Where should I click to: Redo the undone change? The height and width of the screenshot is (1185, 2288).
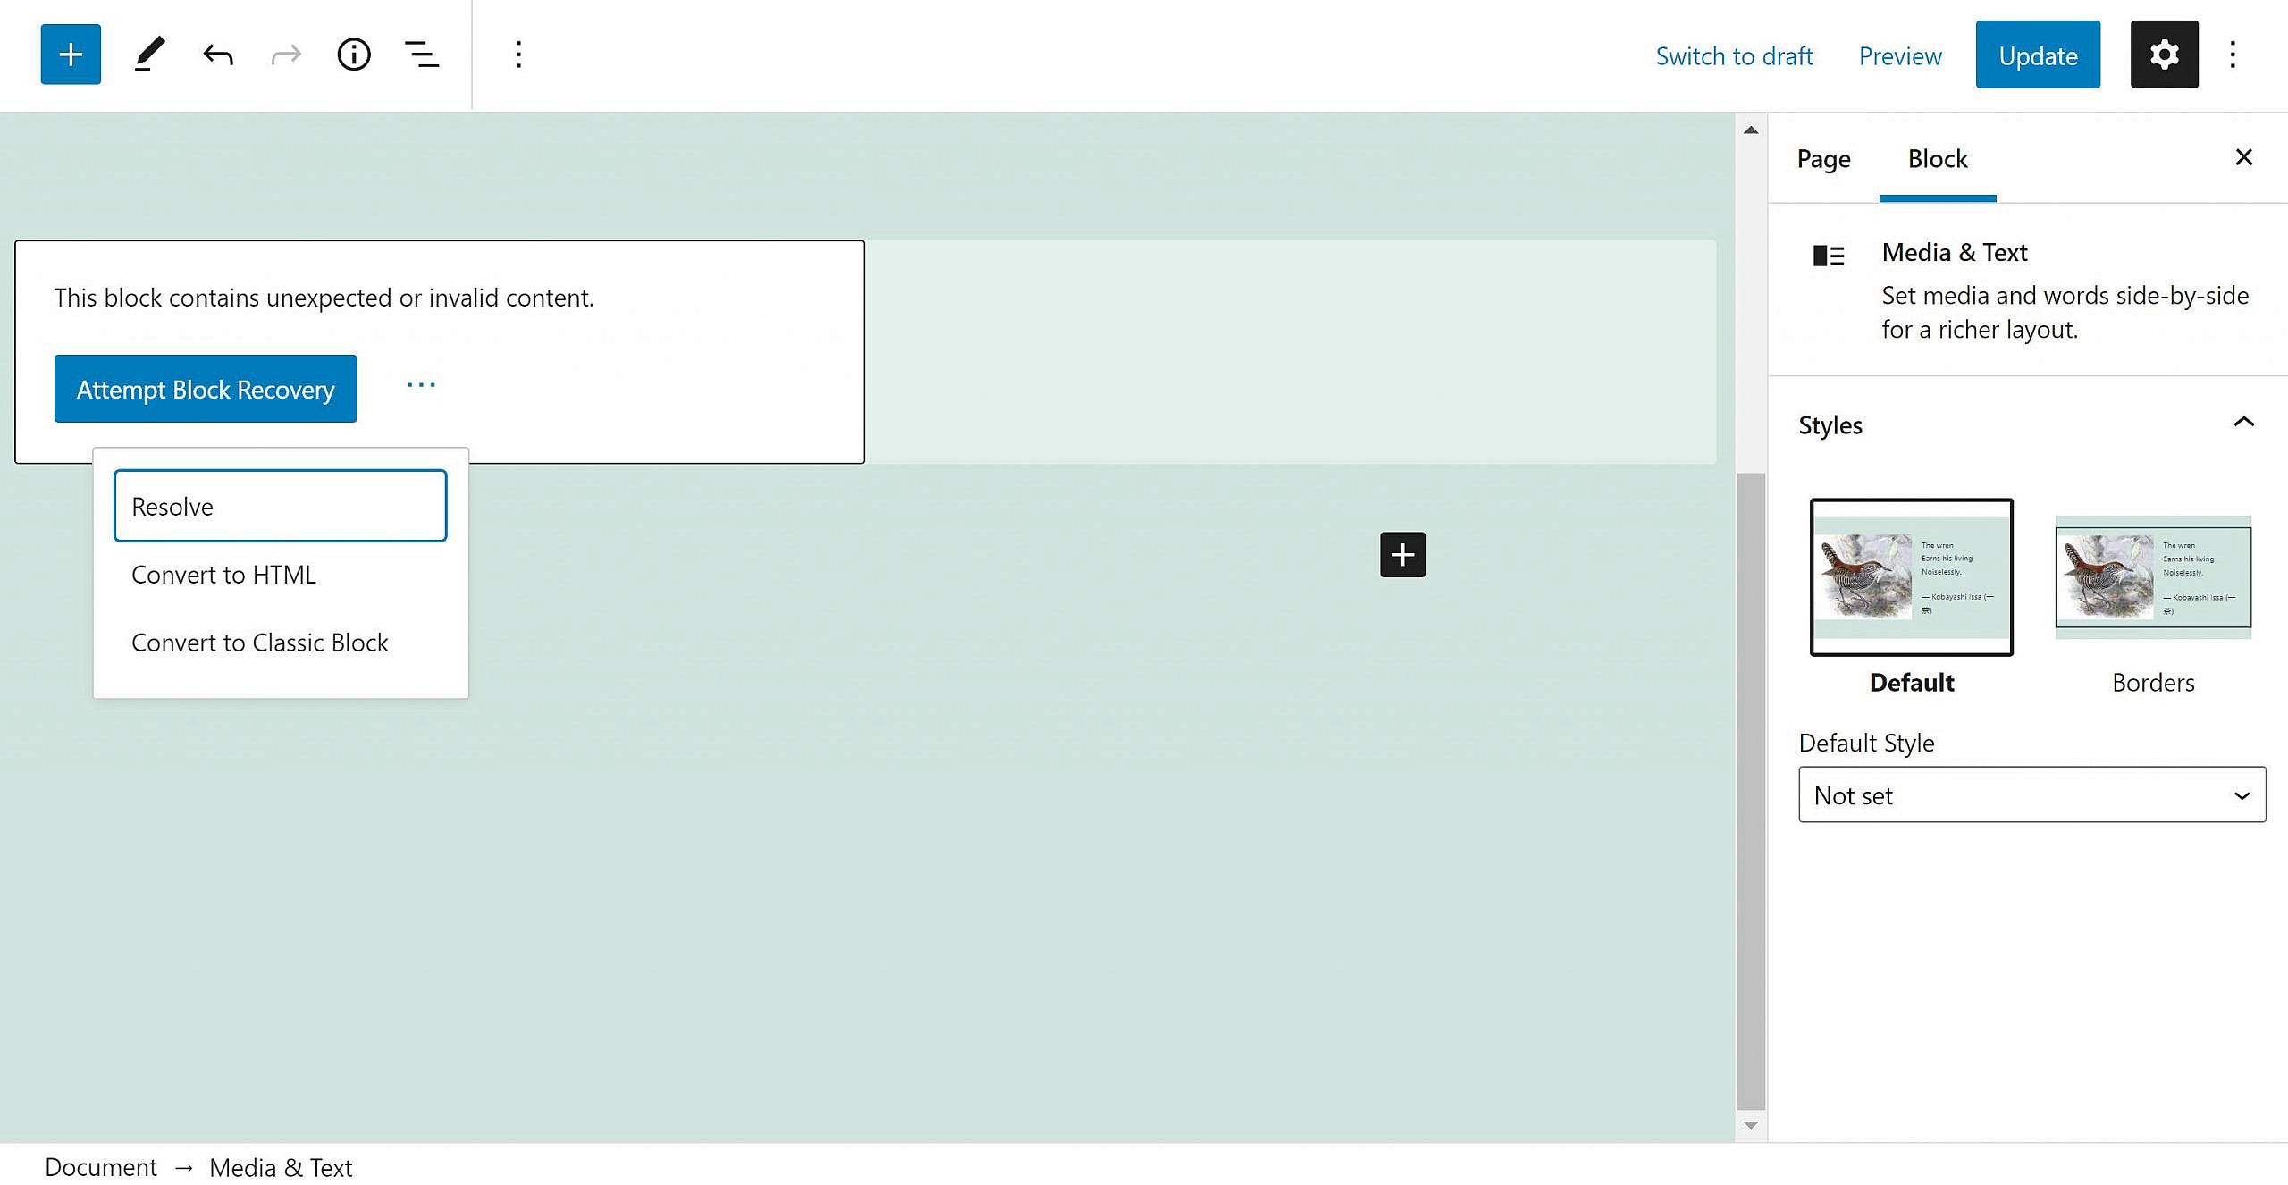[x=284, y=54]
